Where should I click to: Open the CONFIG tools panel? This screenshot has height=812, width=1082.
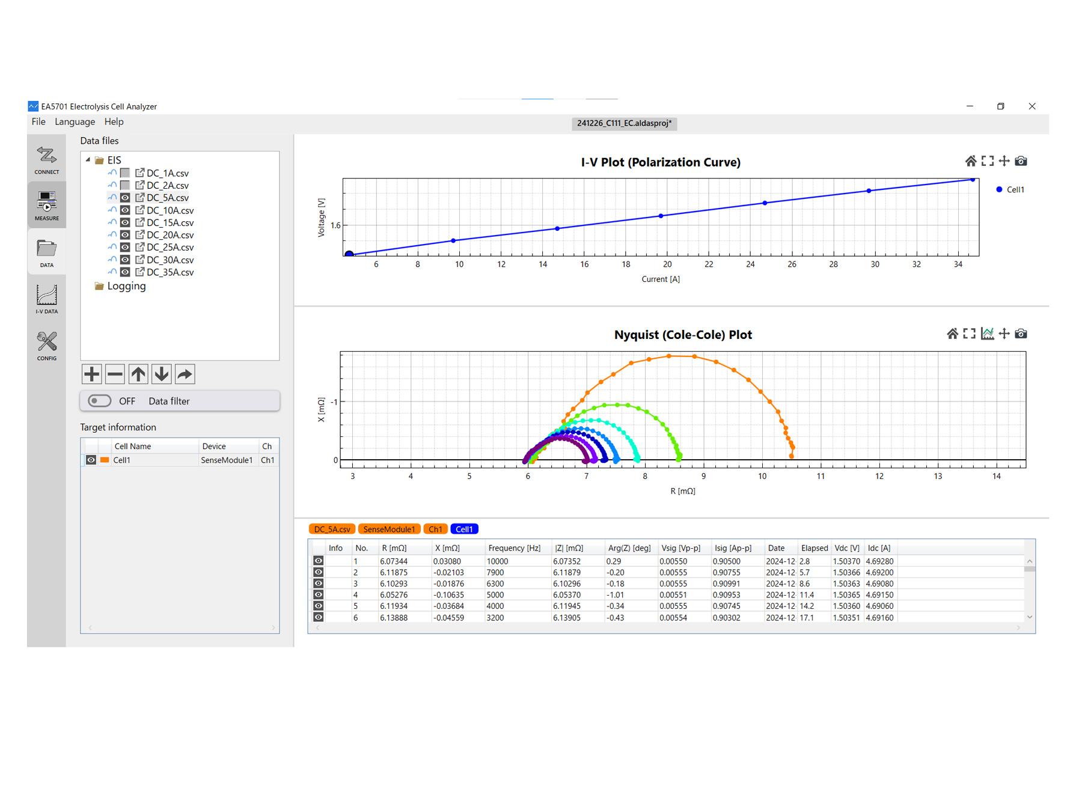tap(46, 346)
